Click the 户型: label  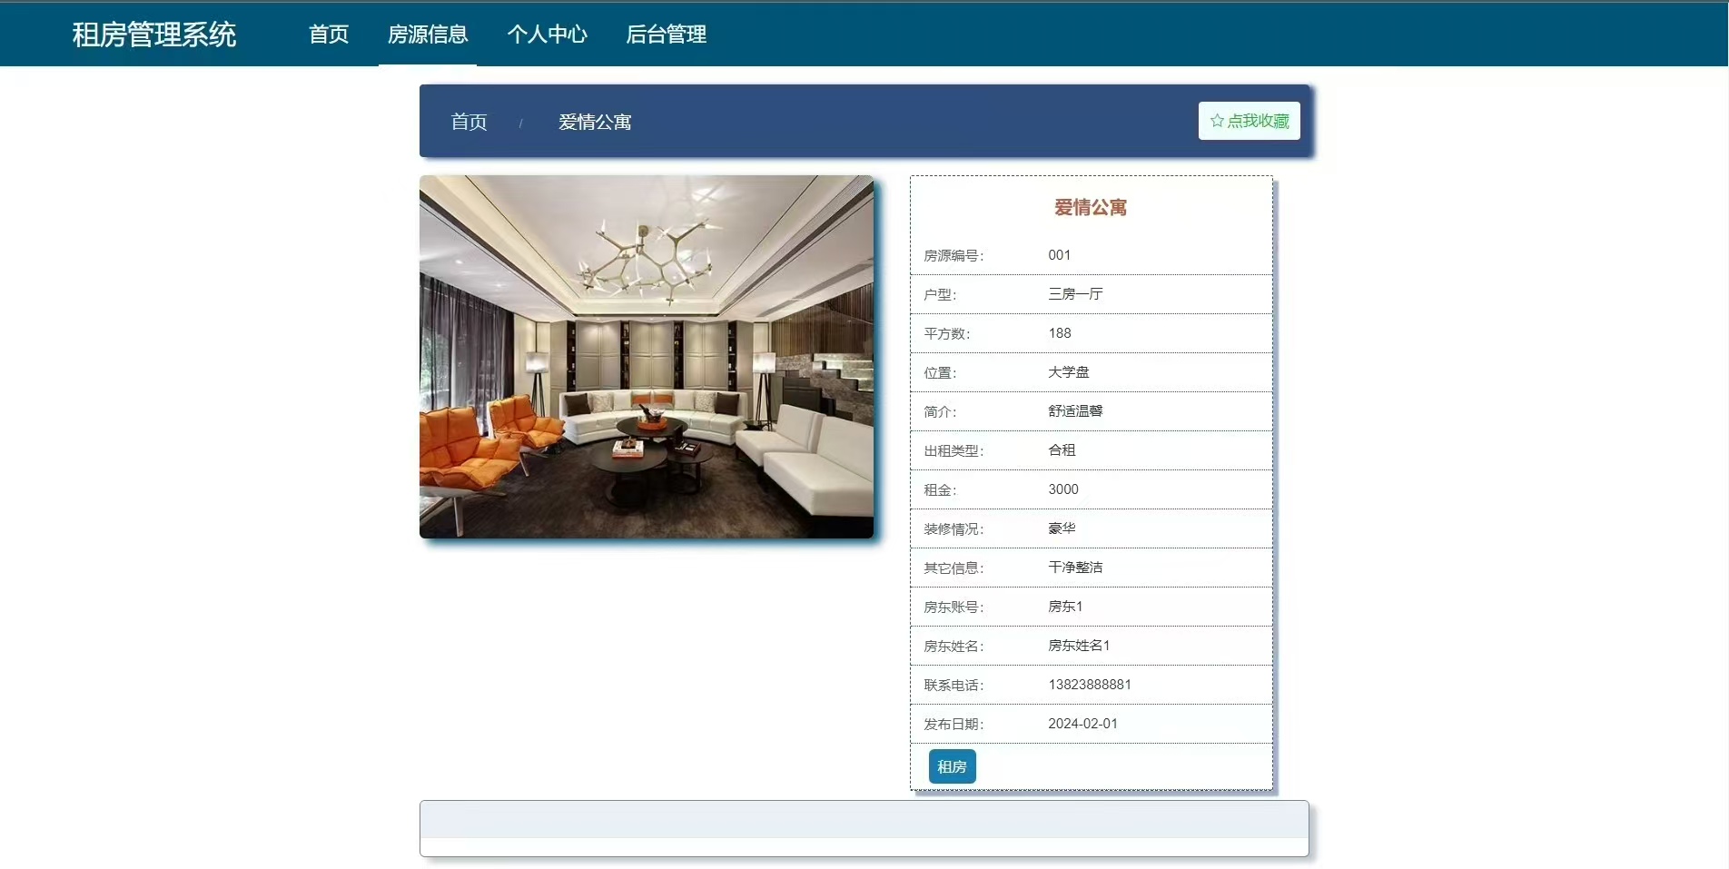tap(940, 295)
